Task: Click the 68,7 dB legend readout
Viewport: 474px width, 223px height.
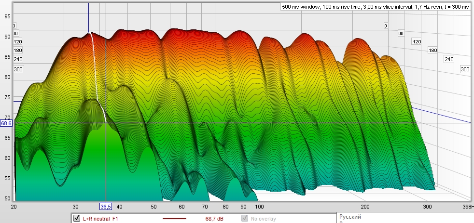Action: pyautogui.click(x=214, y=219)
